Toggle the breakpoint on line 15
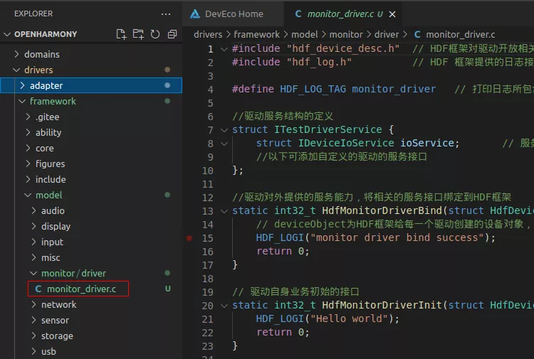The height and width of the screenshot is (359, 534). 189,238
